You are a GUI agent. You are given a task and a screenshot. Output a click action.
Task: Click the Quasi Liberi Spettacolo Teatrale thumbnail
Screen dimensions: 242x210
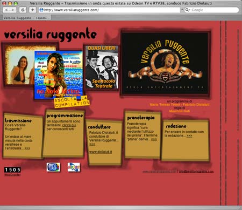(102, 67)
